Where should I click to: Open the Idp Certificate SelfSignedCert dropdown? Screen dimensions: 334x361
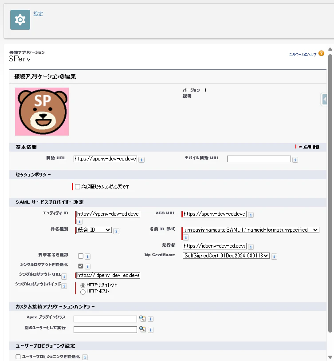pos(226,256)
